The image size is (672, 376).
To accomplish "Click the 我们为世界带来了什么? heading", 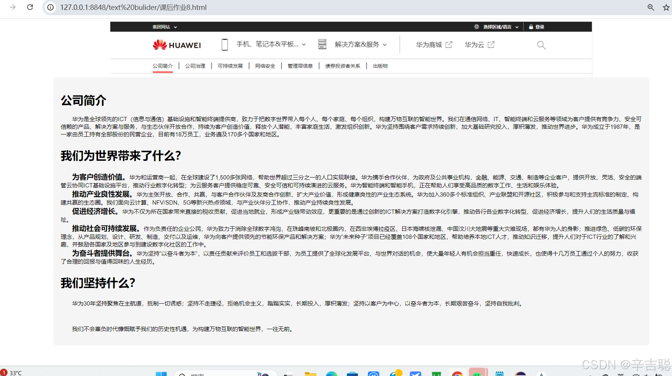I will [121, 156].
